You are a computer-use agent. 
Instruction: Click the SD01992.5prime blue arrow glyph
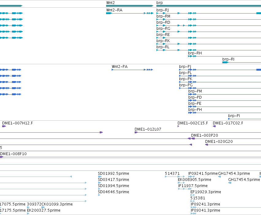click(x=100, y=177)
